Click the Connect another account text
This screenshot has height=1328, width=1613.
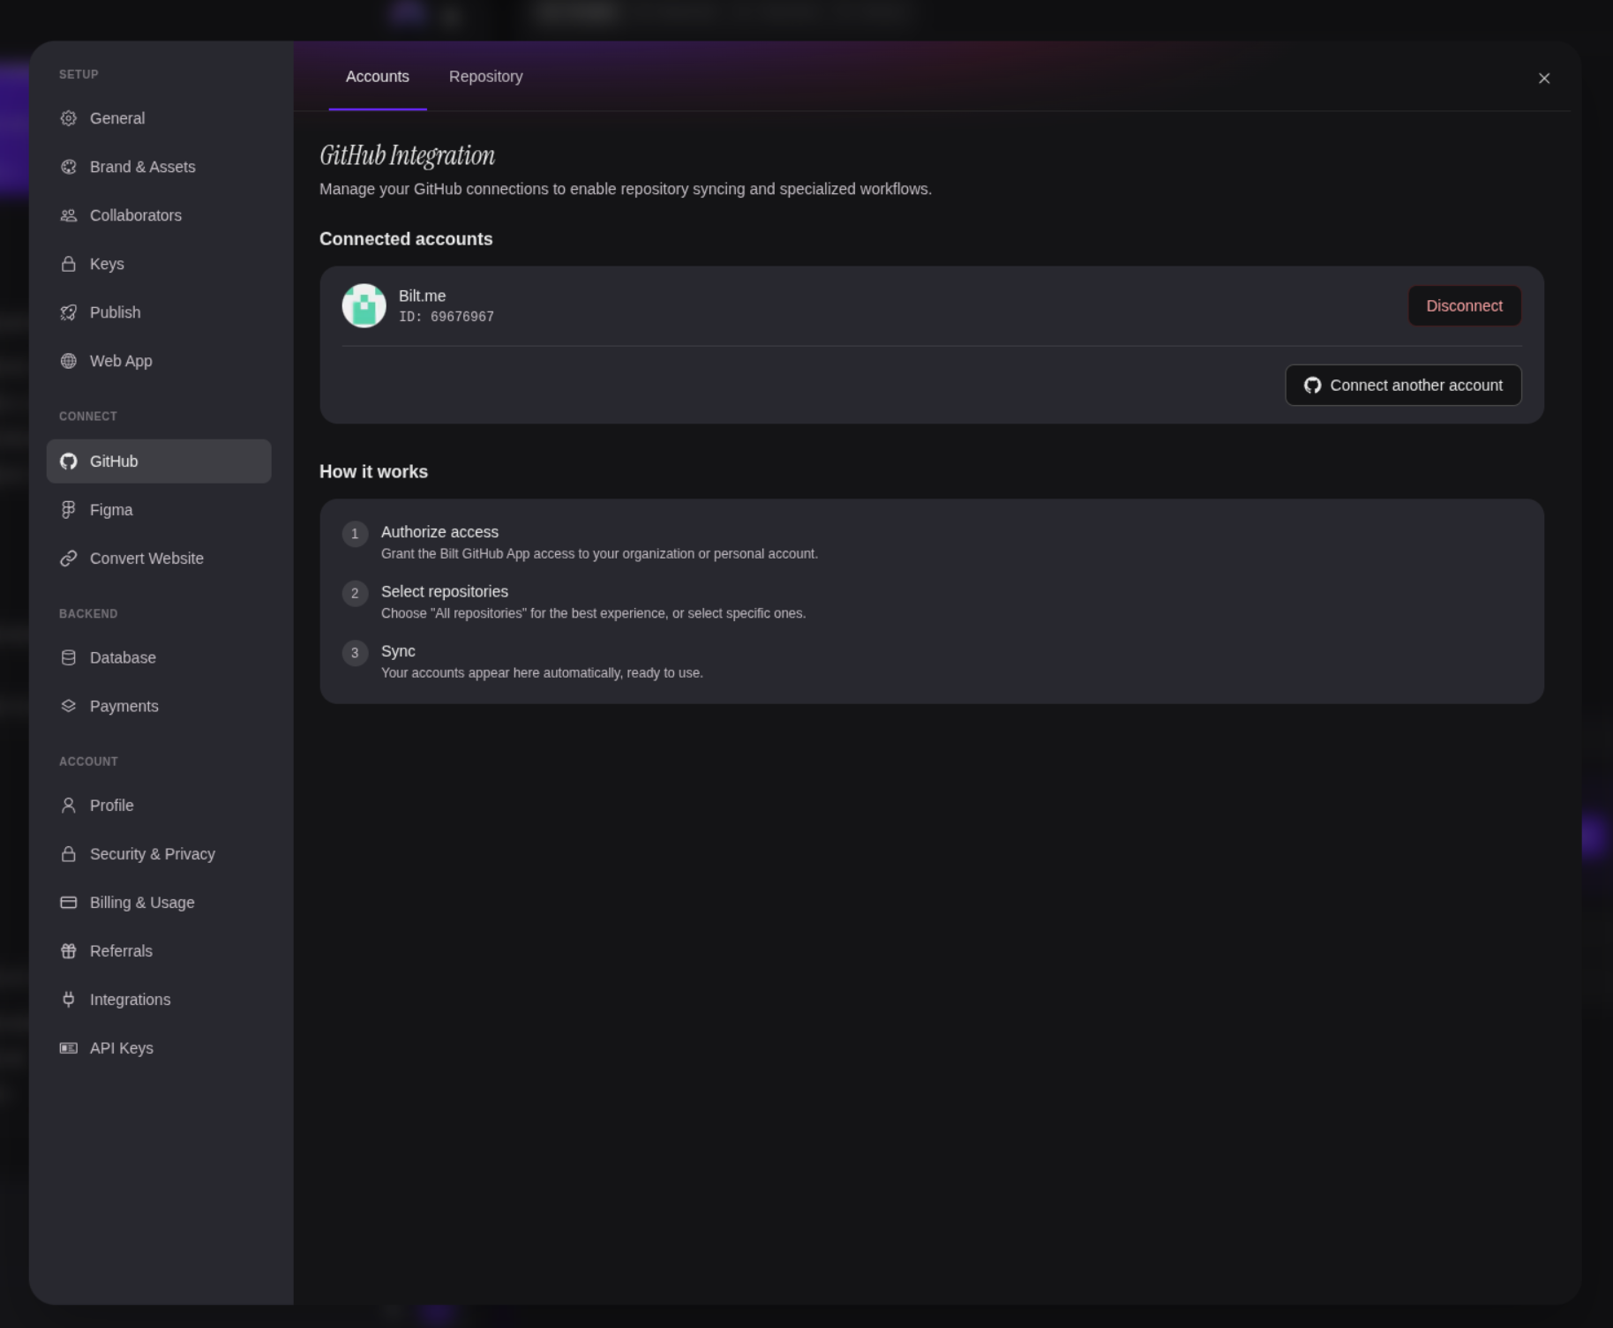point(1416,386)
